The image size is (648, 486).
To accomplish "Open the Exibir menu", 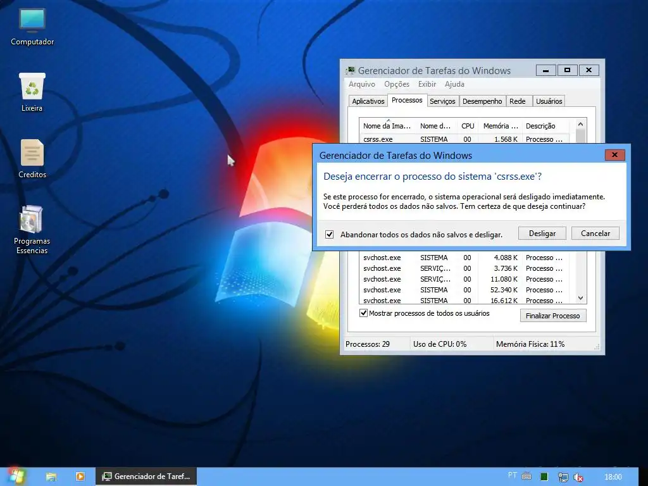I will [427, 84].
